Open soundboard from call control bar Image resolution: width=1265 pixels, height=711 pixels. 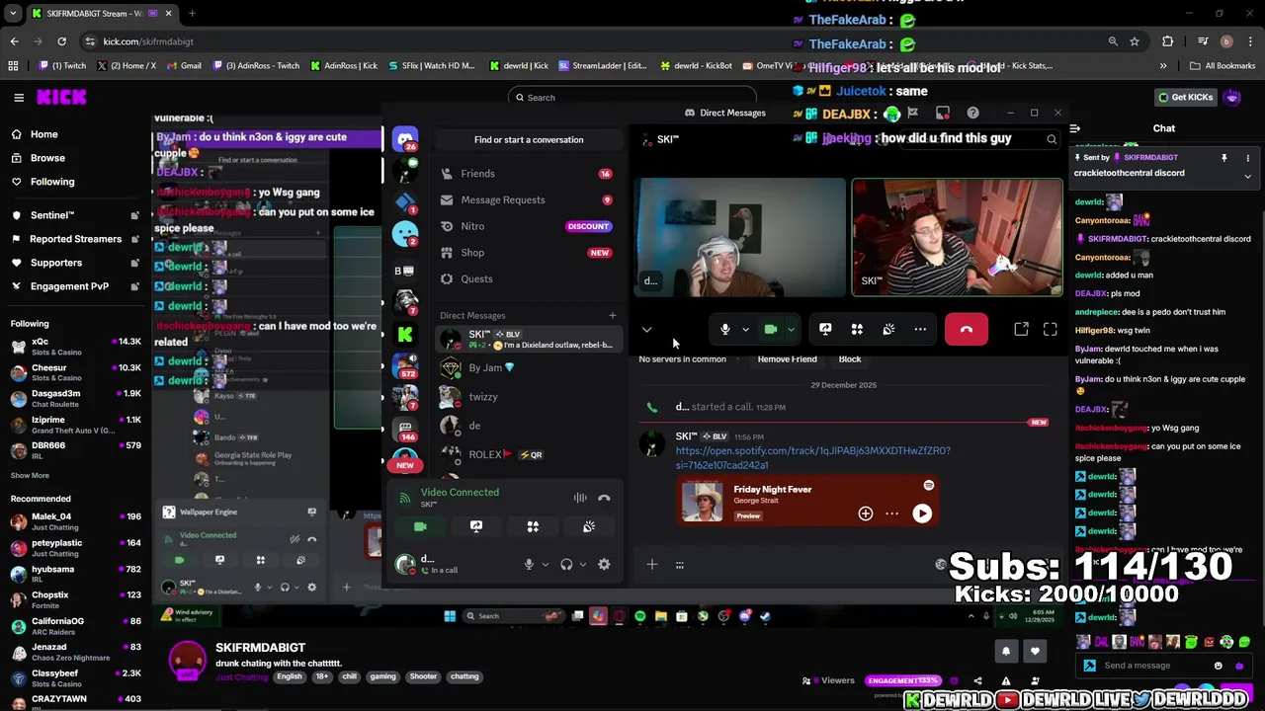[888, 329]
